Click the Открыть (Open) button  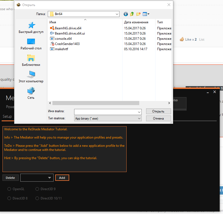point(158,111)
